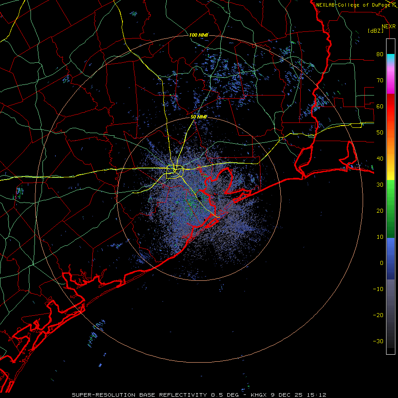Click the -10 dBZ scale label
Screen dimensions: 398x398
pos(378,289)
